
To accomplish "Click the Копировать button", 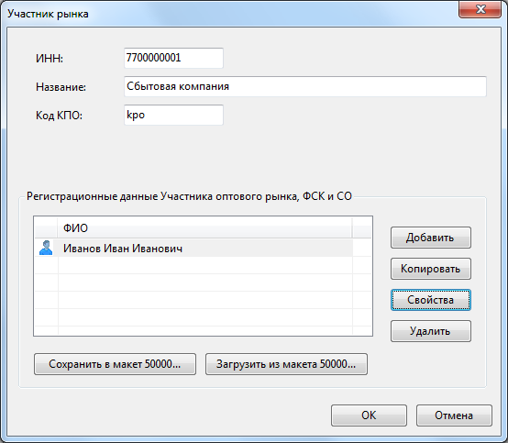I will (x=431, y=269).
